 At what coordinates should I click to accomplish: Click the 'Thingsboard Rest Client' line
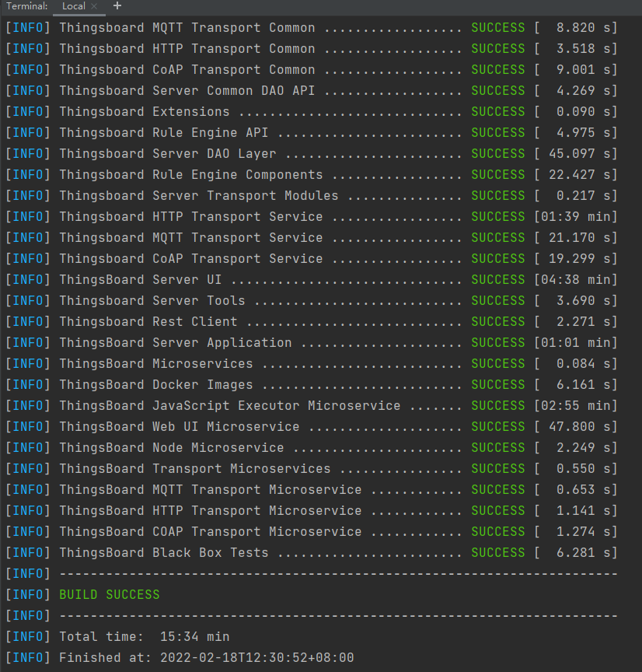point(312,322)
